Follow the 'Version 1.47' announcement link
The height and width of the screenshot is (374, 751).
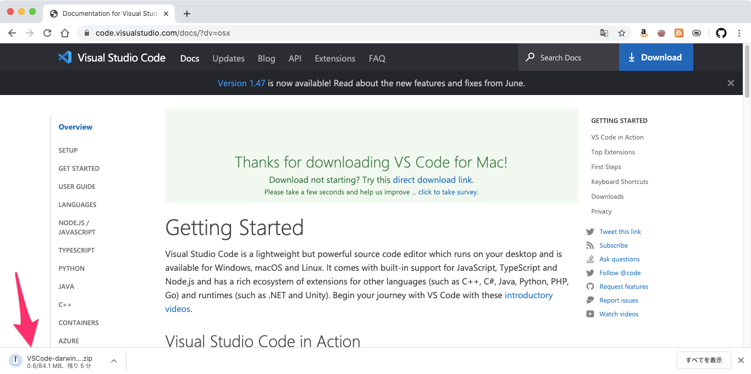click(x=241, y=83)
